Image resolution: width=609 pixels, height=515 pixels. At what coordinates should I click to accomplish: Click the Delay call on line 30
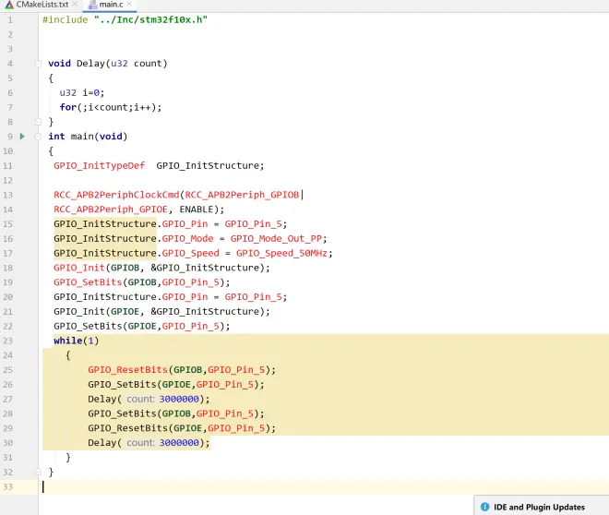pyautogui.click(x=149, y=443)
